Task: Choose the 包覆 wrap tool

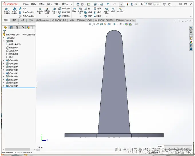Action: [x=97, y=9]
